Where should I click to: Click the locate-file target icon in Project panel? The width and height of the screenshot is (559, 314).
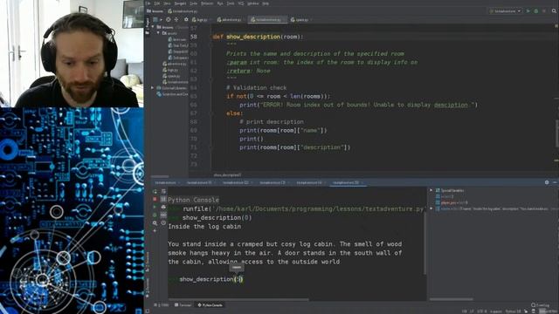point(169,19)
